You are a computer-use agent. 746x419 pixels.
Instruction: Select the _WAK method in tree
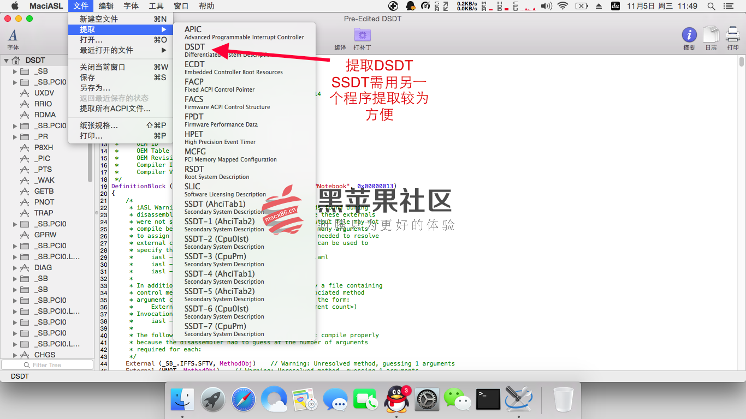(44, 181)
